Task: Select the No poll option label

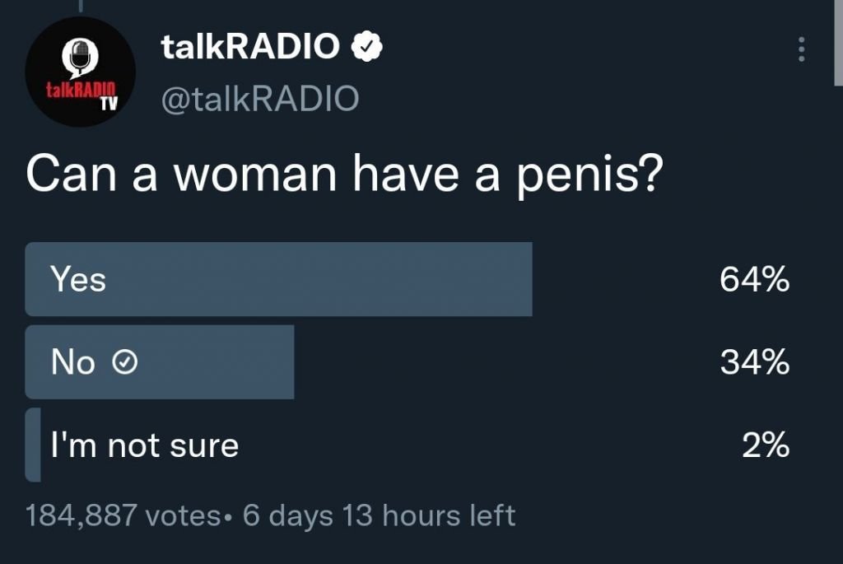Action: tap(73, 361)
